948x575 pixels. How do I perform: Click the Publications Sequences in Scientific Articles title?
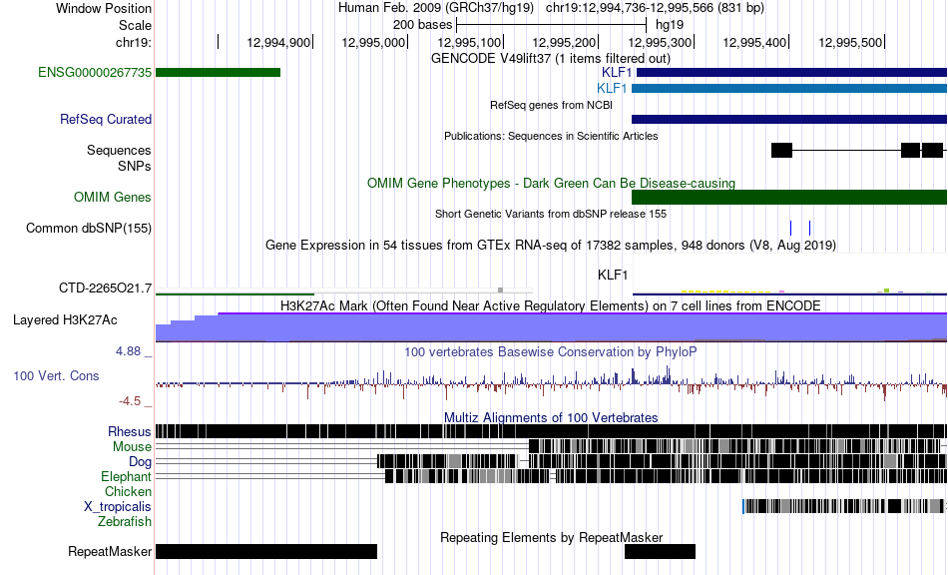(x=551, y=136)
